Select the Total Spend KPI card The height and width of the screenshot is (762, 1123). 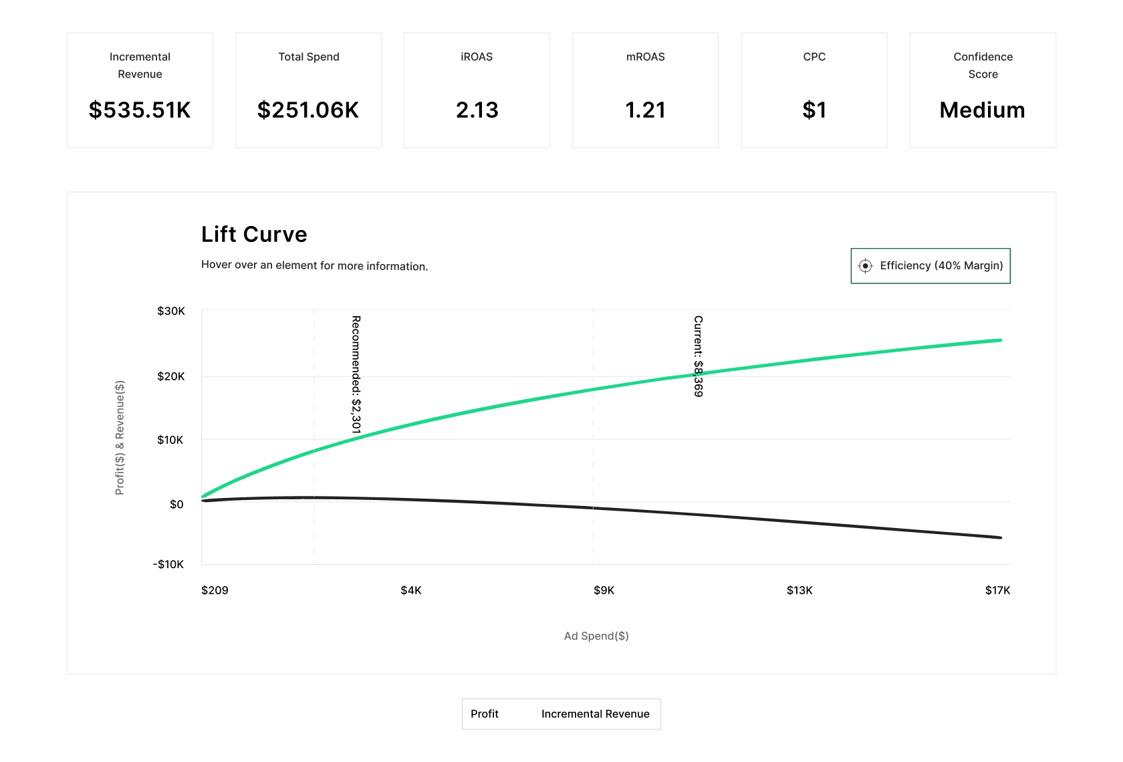point(308,90)
